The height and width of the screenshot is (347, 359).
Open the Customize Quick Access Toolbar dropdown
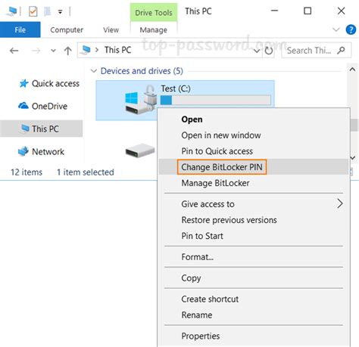(60, 11)
